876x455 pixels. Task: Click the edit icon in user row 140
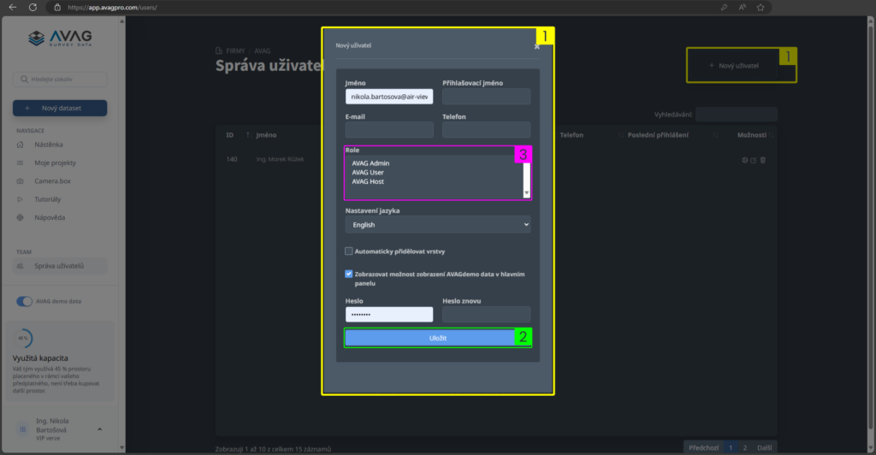(754, 160)
